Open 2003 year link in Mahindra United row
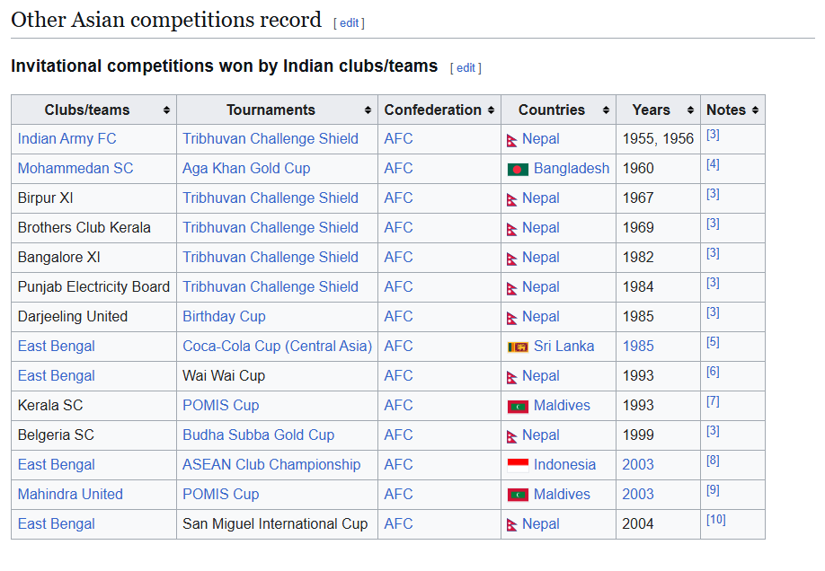 638,494
